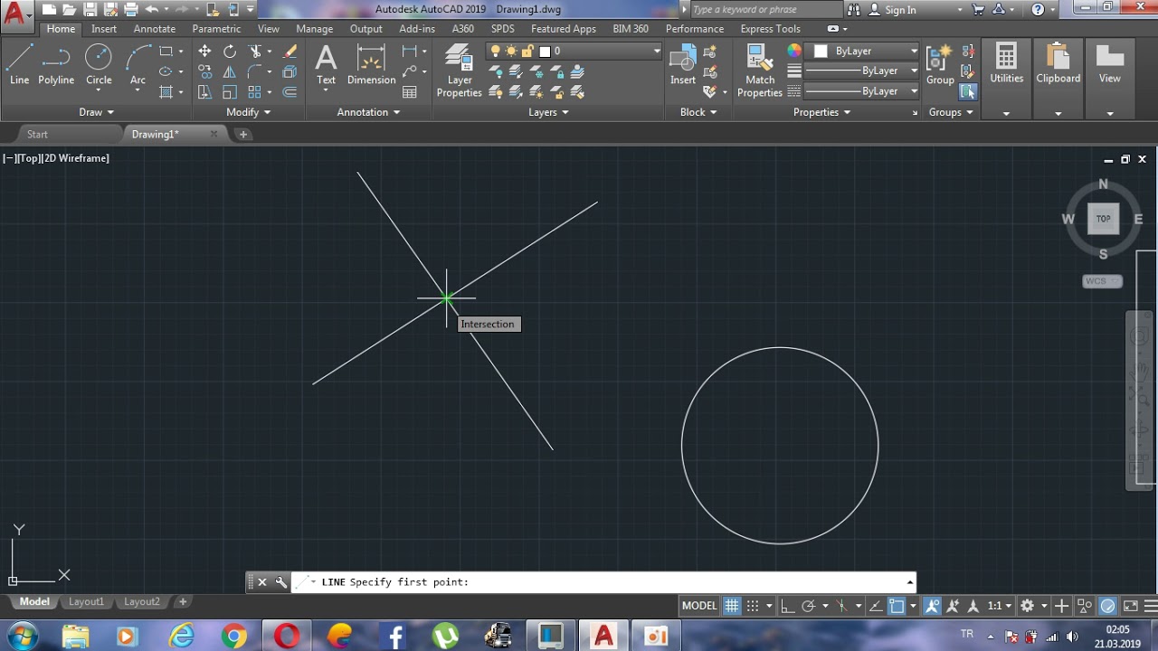The width and height of the screenshot is (1158, 651).
Task: Click the Explode tool icon
Action: (x=289, y=71)
